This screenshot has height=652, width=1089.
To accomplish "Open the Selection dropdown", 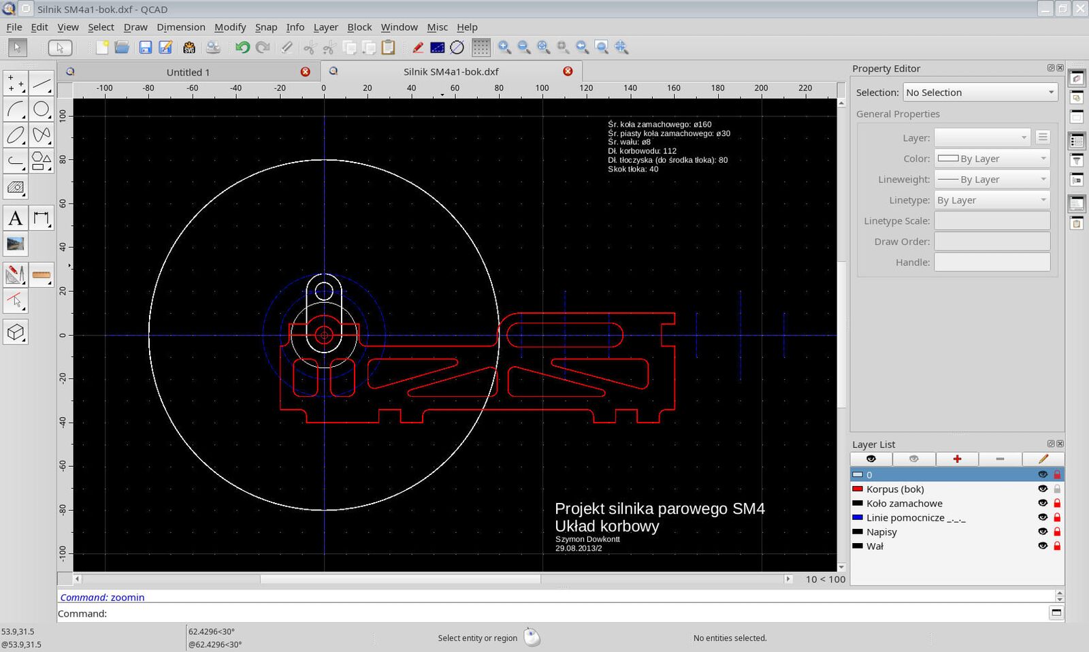I will (x=979, y=93).
